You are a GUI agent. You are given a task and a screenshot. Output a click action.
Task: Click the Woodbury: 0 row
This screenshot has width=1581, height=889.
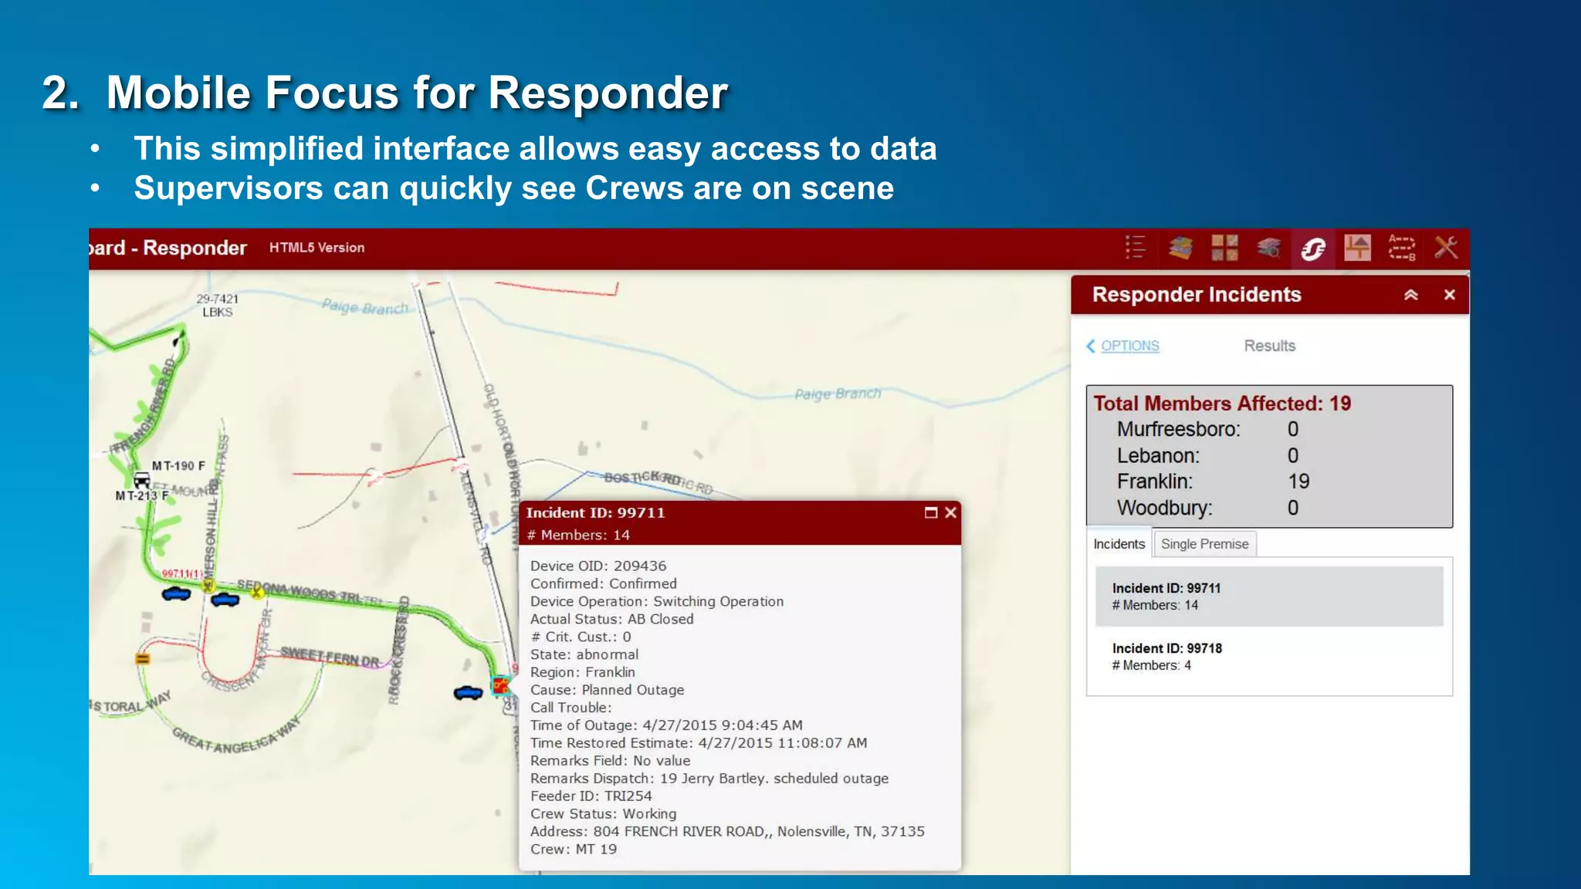[1207, 508]
